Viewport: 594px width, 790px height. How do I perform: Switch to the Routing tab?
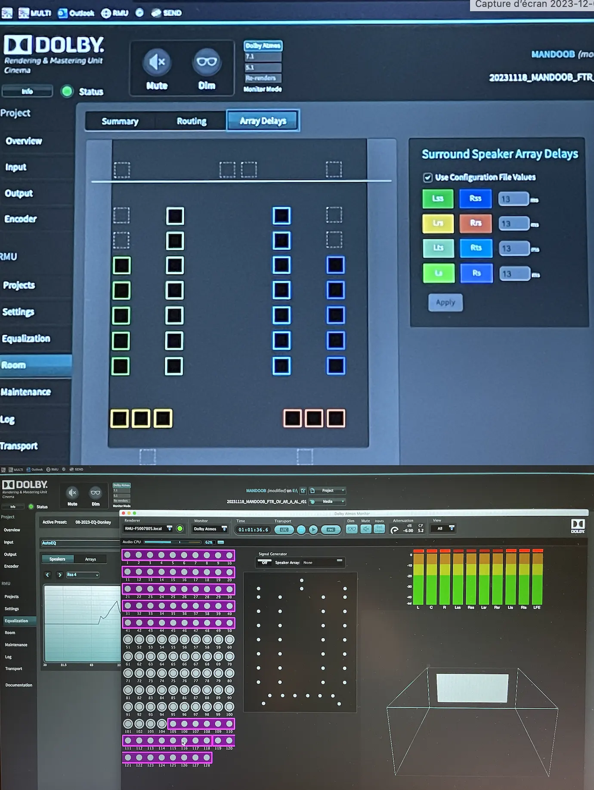coord(192,121)
